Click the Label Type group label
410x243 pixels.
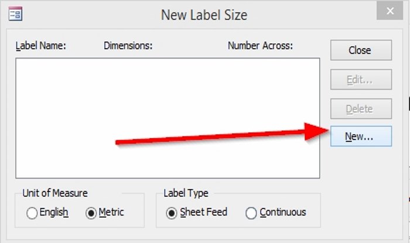coord(186,193)
